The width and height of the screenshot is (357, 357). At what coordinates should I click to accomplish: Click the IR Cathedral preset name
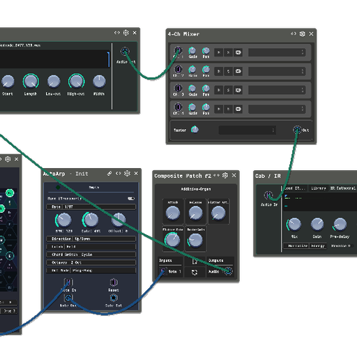(x=343, y=188)
